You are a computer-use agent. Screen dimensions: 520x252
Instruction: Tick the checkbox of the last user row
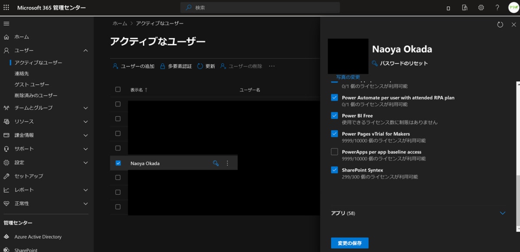(118, 207)
